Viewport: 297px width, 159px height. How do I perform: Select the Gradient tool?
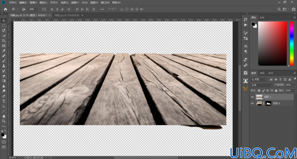point(4,81)
